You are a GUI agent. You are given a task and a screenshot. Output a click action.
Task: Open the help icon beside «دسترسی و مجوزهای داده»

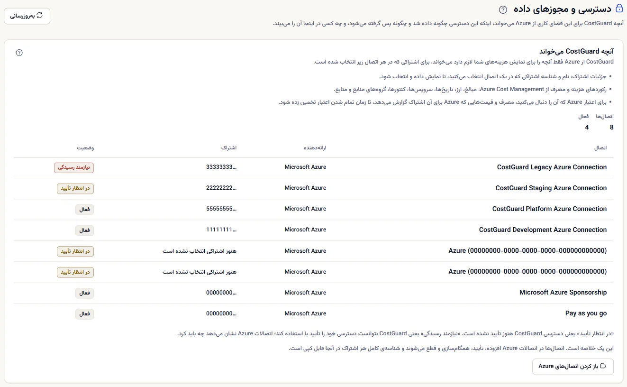pos(503,9)
